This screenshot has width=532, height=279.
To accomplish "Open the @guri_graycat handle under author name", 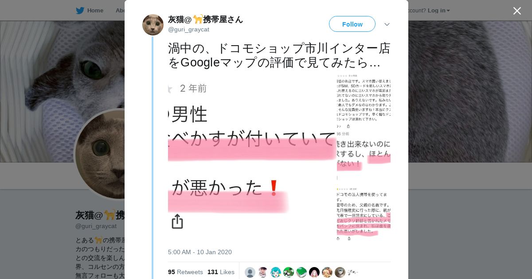I will [188, 30].
